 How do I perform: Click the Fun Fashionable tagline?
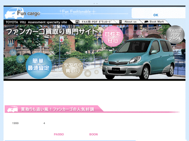pos(76,12)
